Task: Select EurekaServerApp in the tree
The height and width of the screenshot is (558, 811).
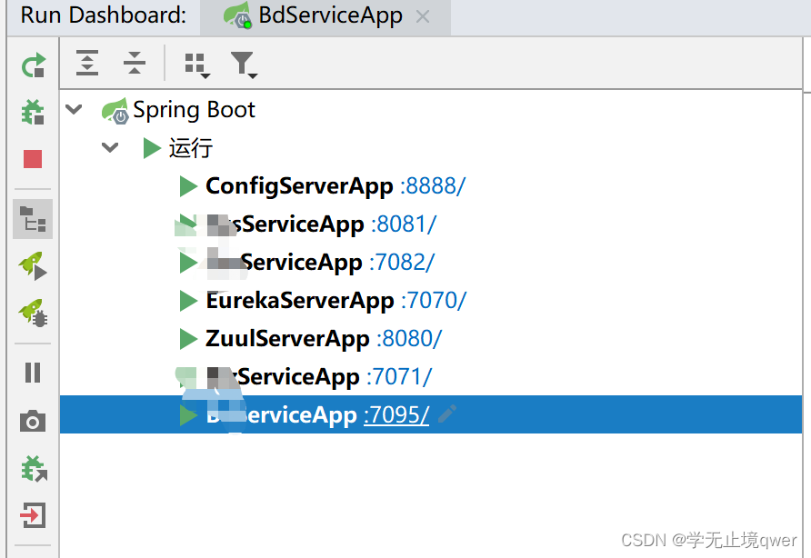Action: point(300,301)
